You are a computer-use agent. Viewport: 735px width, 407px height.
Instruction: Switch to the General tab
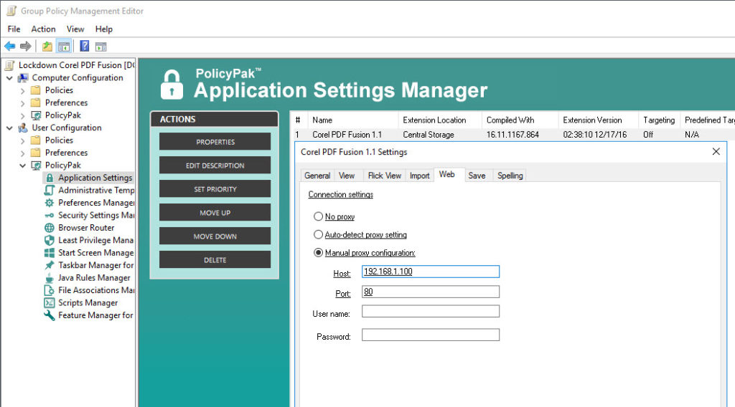[x=317, y=176]
